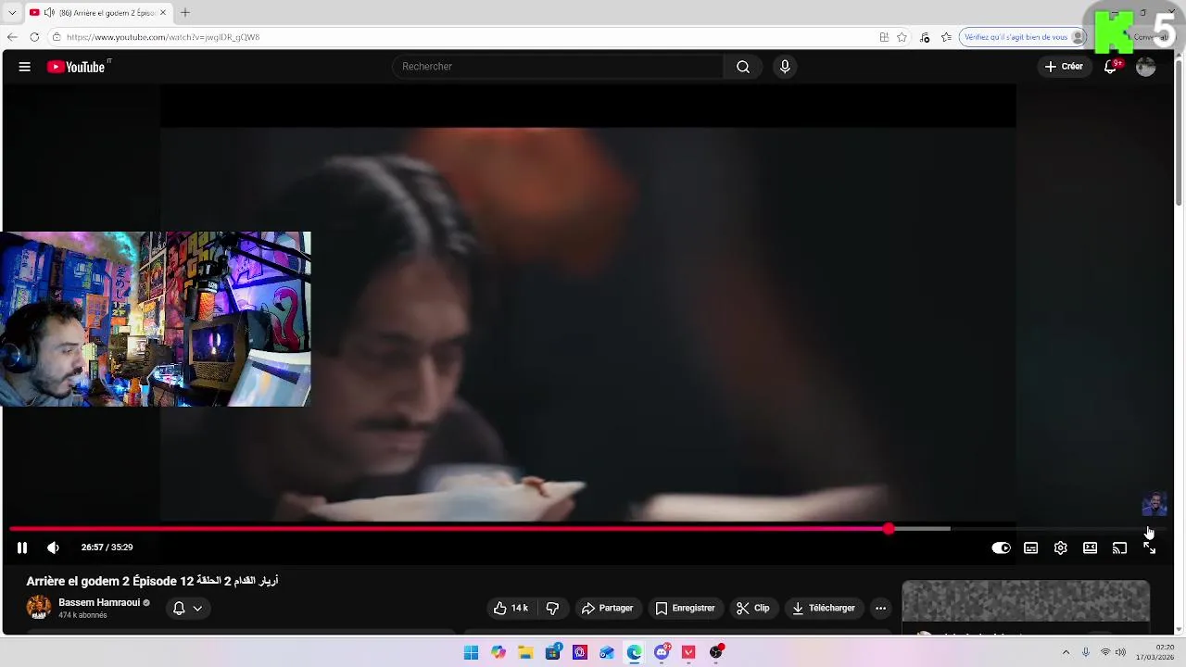Click the webcam overlay picture
The width and height of the screenshot is (1186, 667).
(x=156, y=319)
